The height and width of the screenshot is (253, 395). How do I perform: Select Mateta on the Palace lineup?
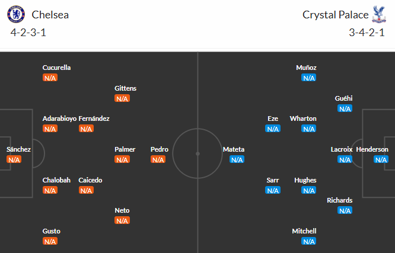[234, 149]
